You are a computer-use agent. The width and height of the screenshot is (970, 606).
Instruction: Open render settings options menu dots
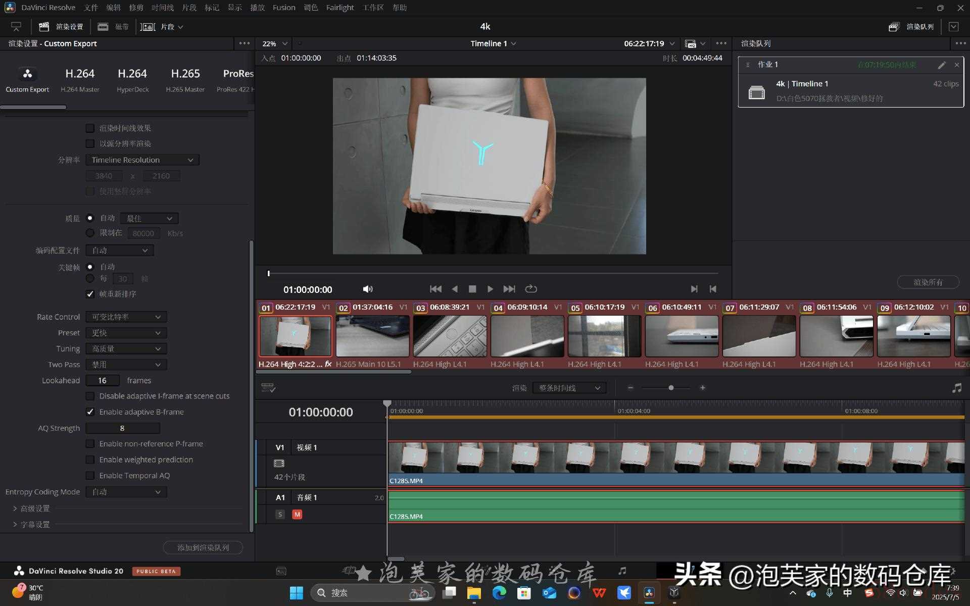point(244,43)
